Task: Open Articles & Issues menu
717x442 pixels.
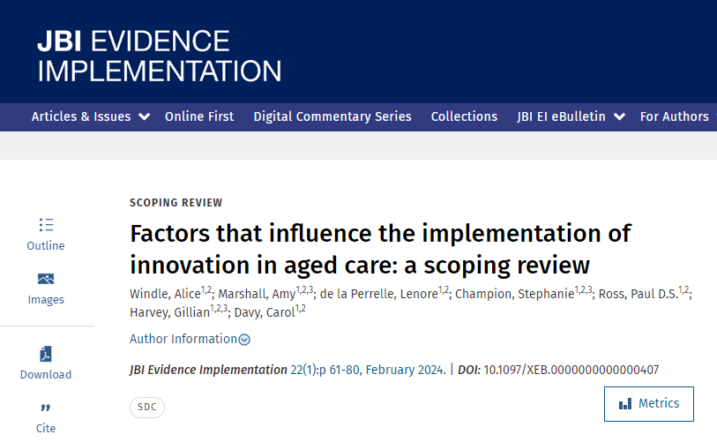Action: 81,116
